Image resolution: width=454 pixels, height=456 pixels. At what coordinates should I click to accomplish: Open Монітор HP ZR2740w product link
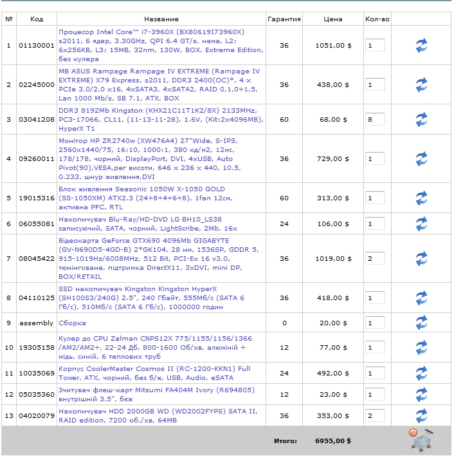click(150, 159)
